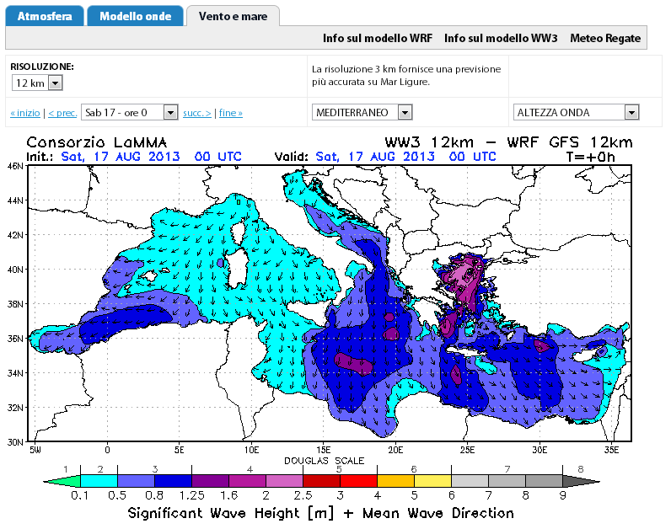This screenshot has width=671, height=529.
Task: Advance forecast with succ. > link
Action: (x=197, y=113)
